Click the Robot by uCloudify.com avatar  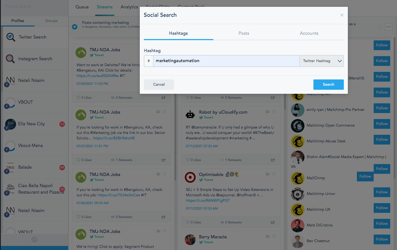(x=190, y=115)
